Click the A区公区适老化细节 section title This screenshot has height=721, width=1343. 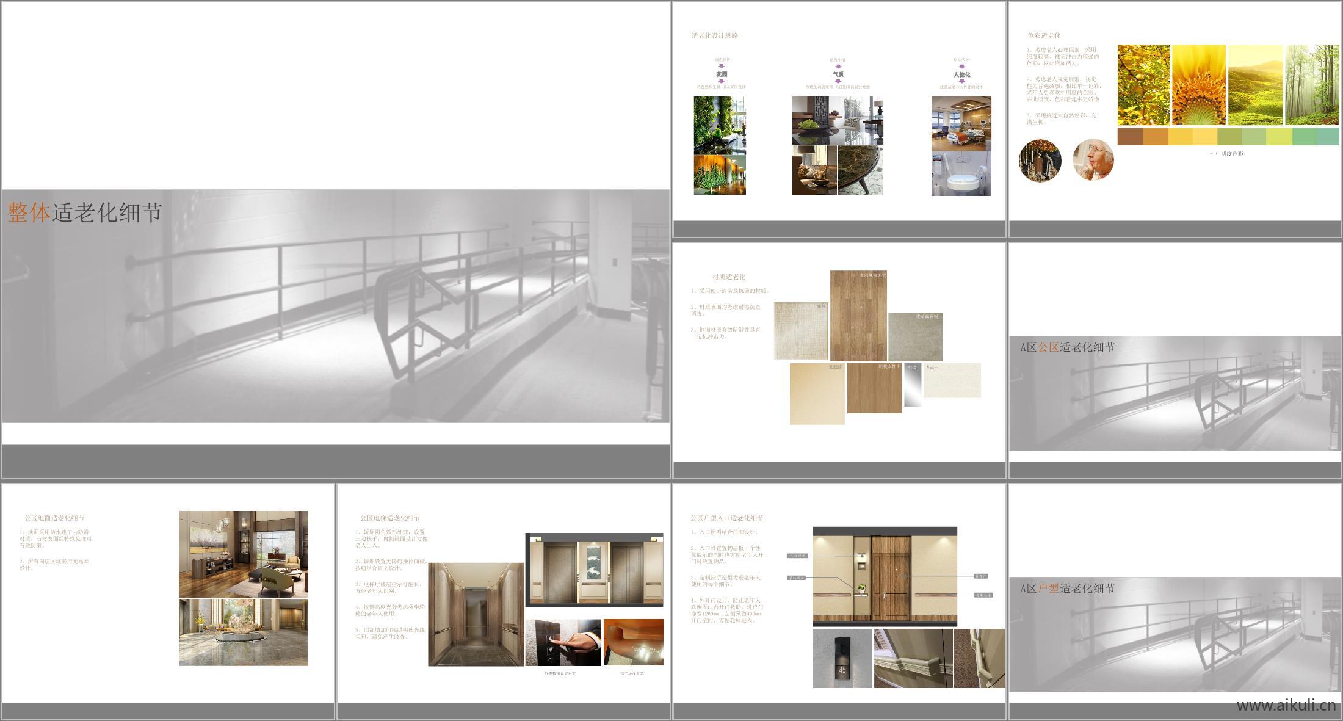(x=1067, y=347)
